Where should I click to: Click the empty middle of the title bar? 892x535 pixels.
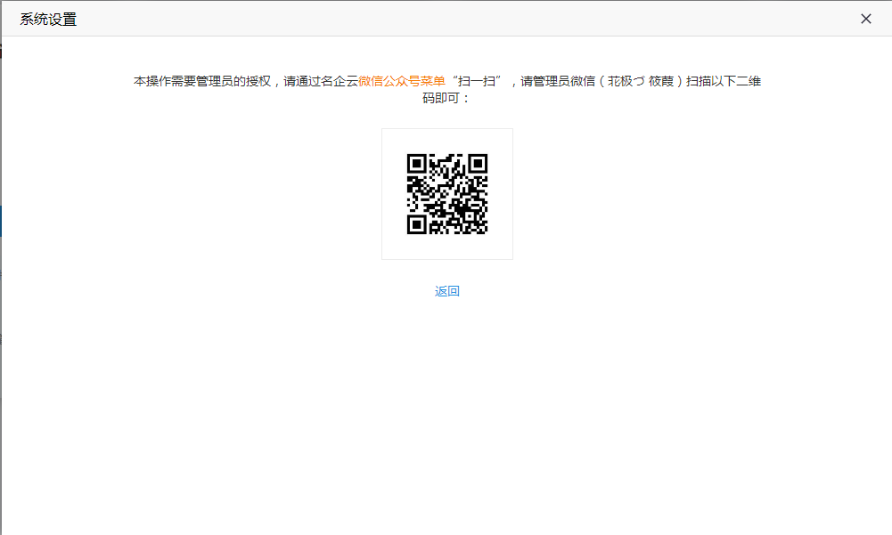point(446,19)
